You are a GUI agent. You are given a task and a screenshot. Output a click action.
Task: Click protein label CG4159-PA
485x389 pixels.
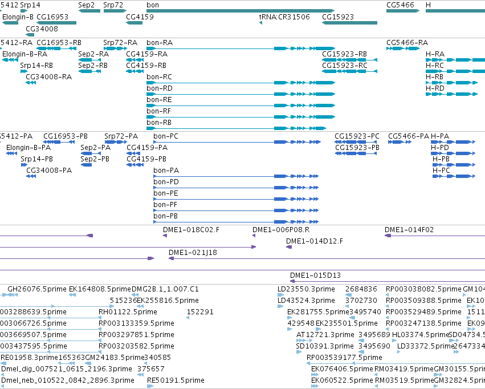[x=147, y=148]
